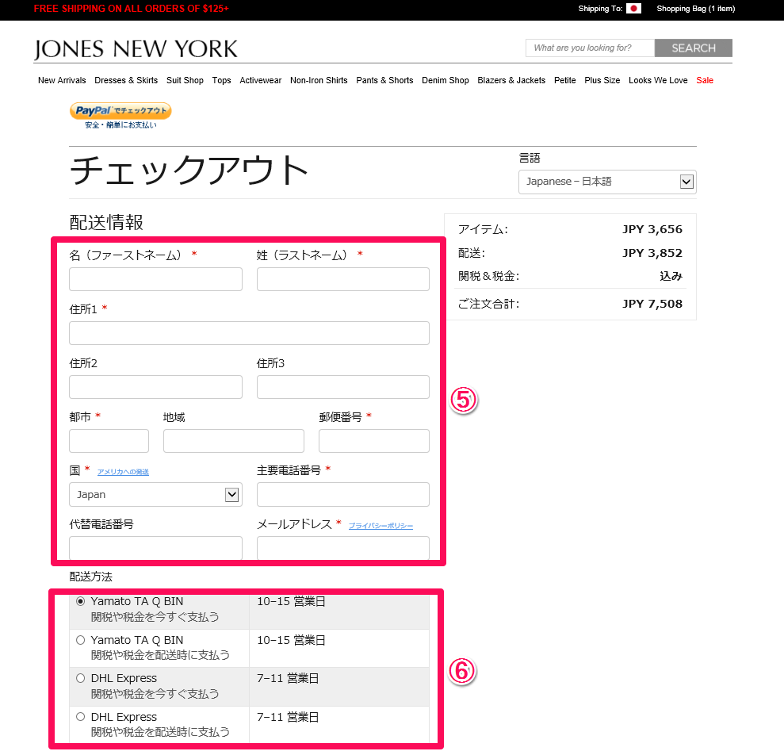Click アメリカへの発送 link
Screen dimensions: 784x755
pos(123,472)
